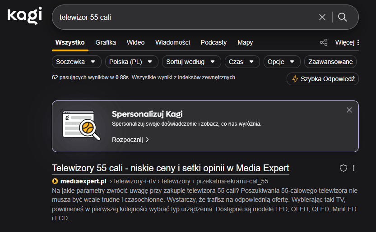This screenshot has height=232, width=376.
Task: Close the Spersonalizuj Kagi banner
Action: 349,110
